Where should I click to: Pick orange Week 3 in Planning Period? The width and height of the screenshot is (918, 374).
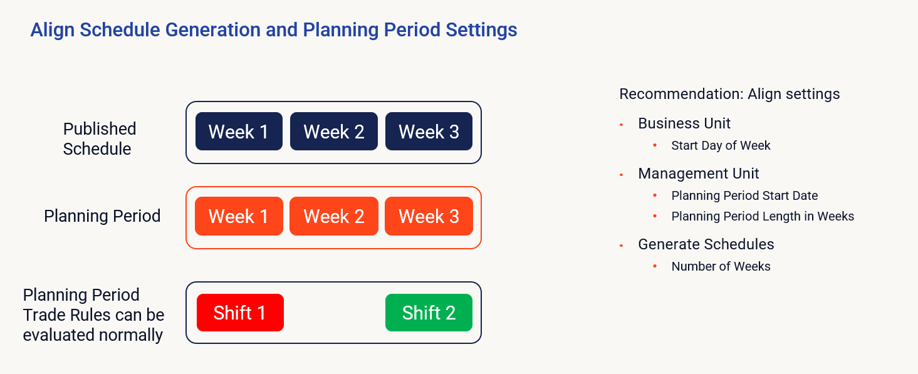coord(429,217)
